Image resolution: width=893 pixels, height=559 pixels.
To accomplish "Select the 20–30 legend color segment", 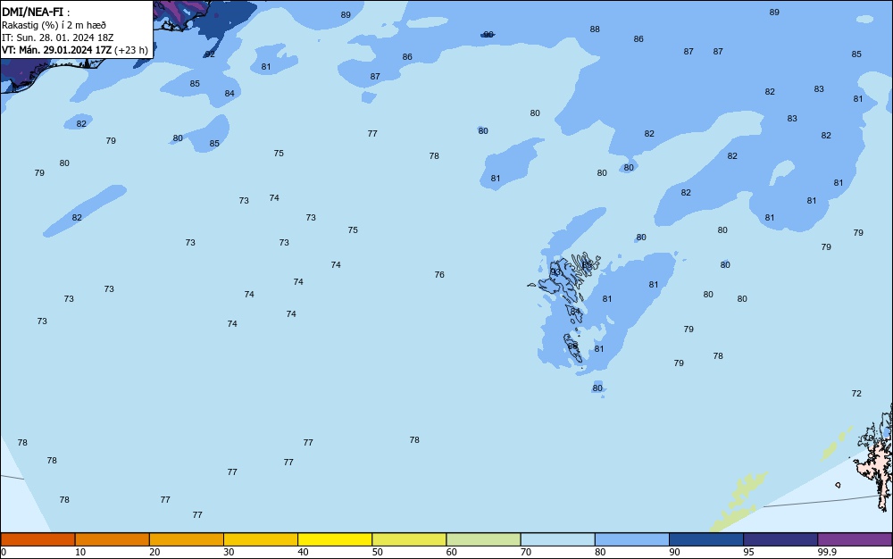I will (187, 539).
